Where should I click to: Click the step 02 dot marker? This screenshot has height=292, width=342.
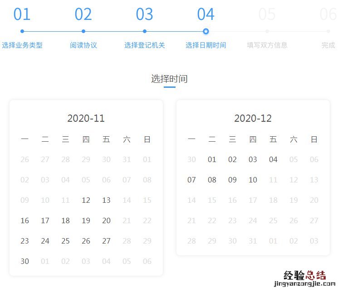click(x=83, y=31)
